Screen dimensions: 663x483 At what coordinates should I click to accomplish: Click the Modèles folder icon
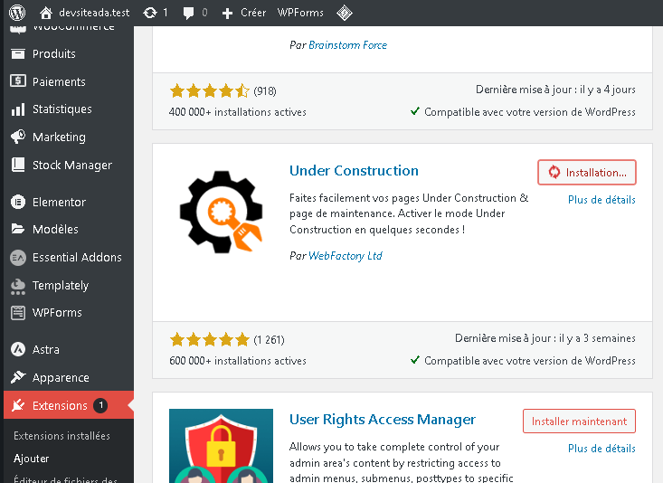click(x=18, y=229)
